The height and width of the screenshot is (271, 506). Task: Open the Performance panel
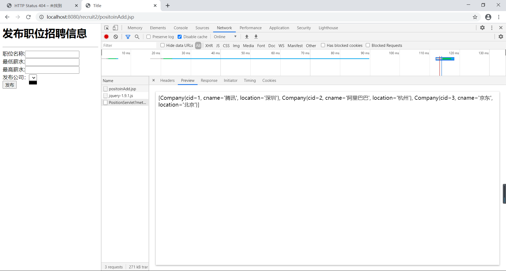pos(250,28)
